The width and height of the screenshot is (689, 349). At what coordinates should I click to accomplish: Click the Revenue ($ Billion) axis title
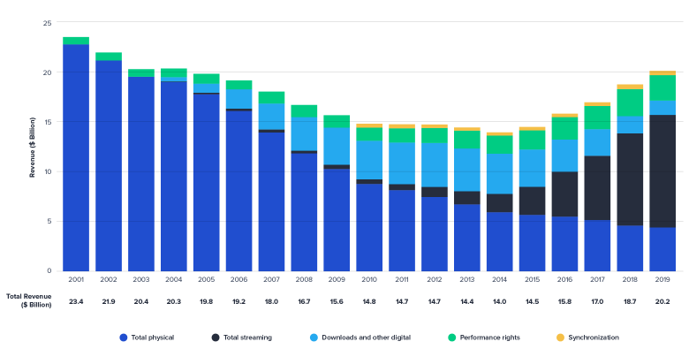click(32, 148)
